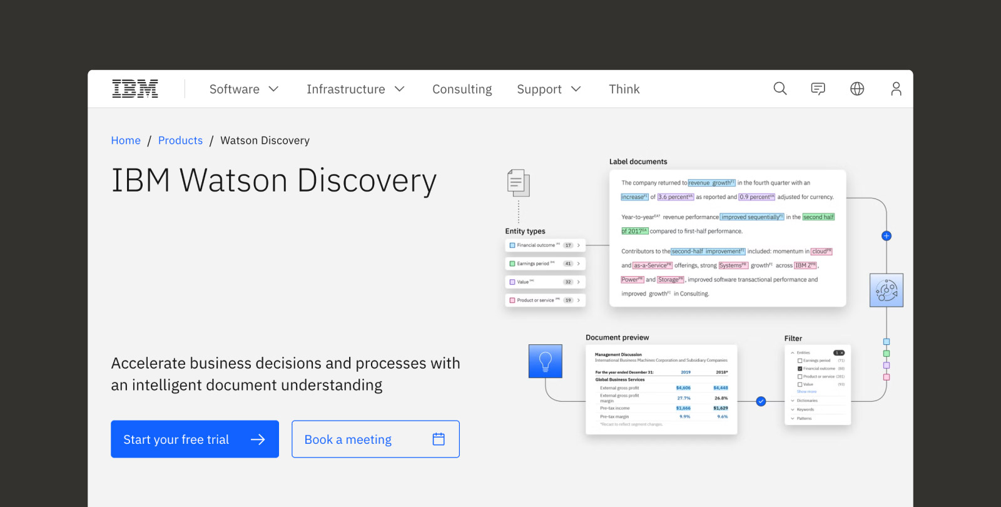Image resolution: width=1001 pixels, height=507 pixels.
Task: Click the blue square swatch on connector
Action: click(887, 342)
